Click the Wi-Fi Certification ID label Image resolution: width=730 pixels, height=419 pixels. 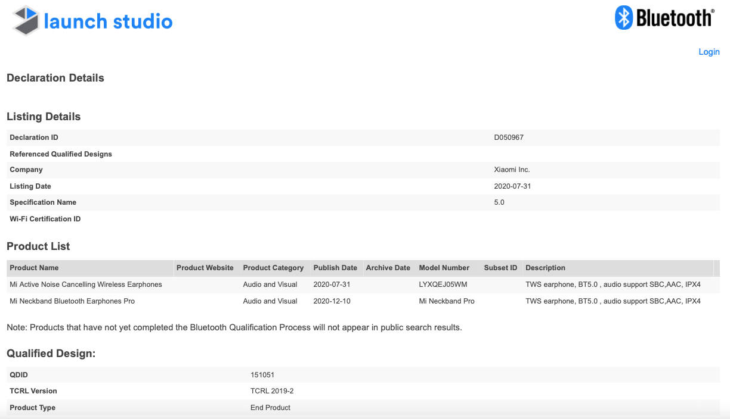point(45,219)
